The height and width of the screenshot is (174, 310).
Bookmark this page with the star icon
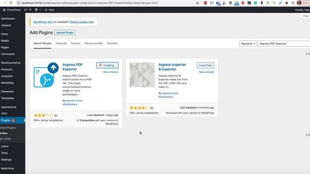[198, 3]
